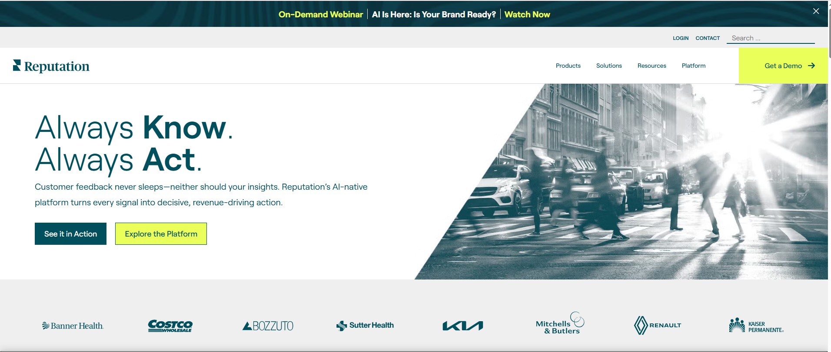831x352 pixels.
Task: Go to the Contact page
Action: 708,38
